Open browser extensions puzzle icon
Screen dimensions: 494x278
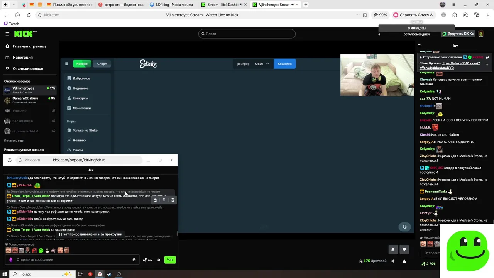tap(455, 15)
